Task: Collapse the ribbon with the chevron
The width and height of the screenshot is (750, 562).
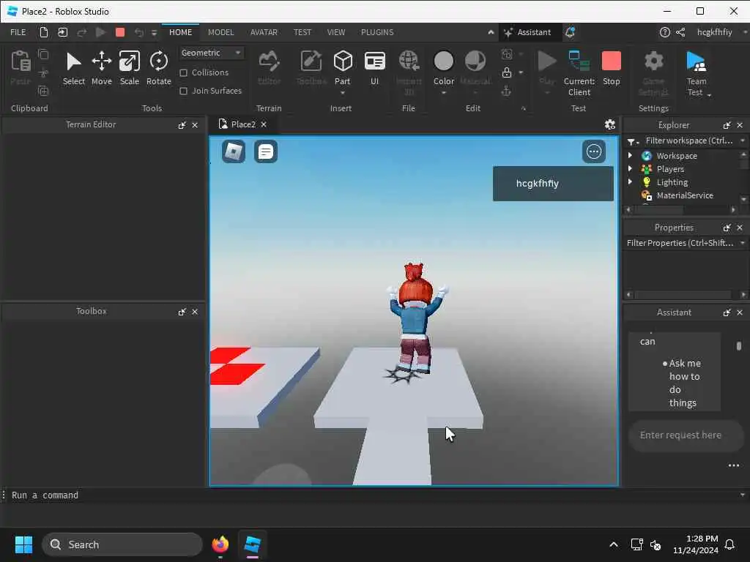Action: click(491, 32)
